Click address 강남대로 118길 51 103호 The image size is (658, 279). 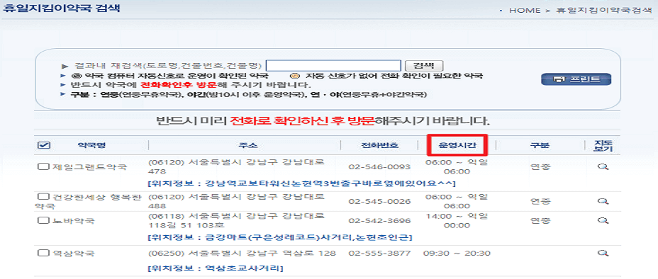[x=237, y=221]
